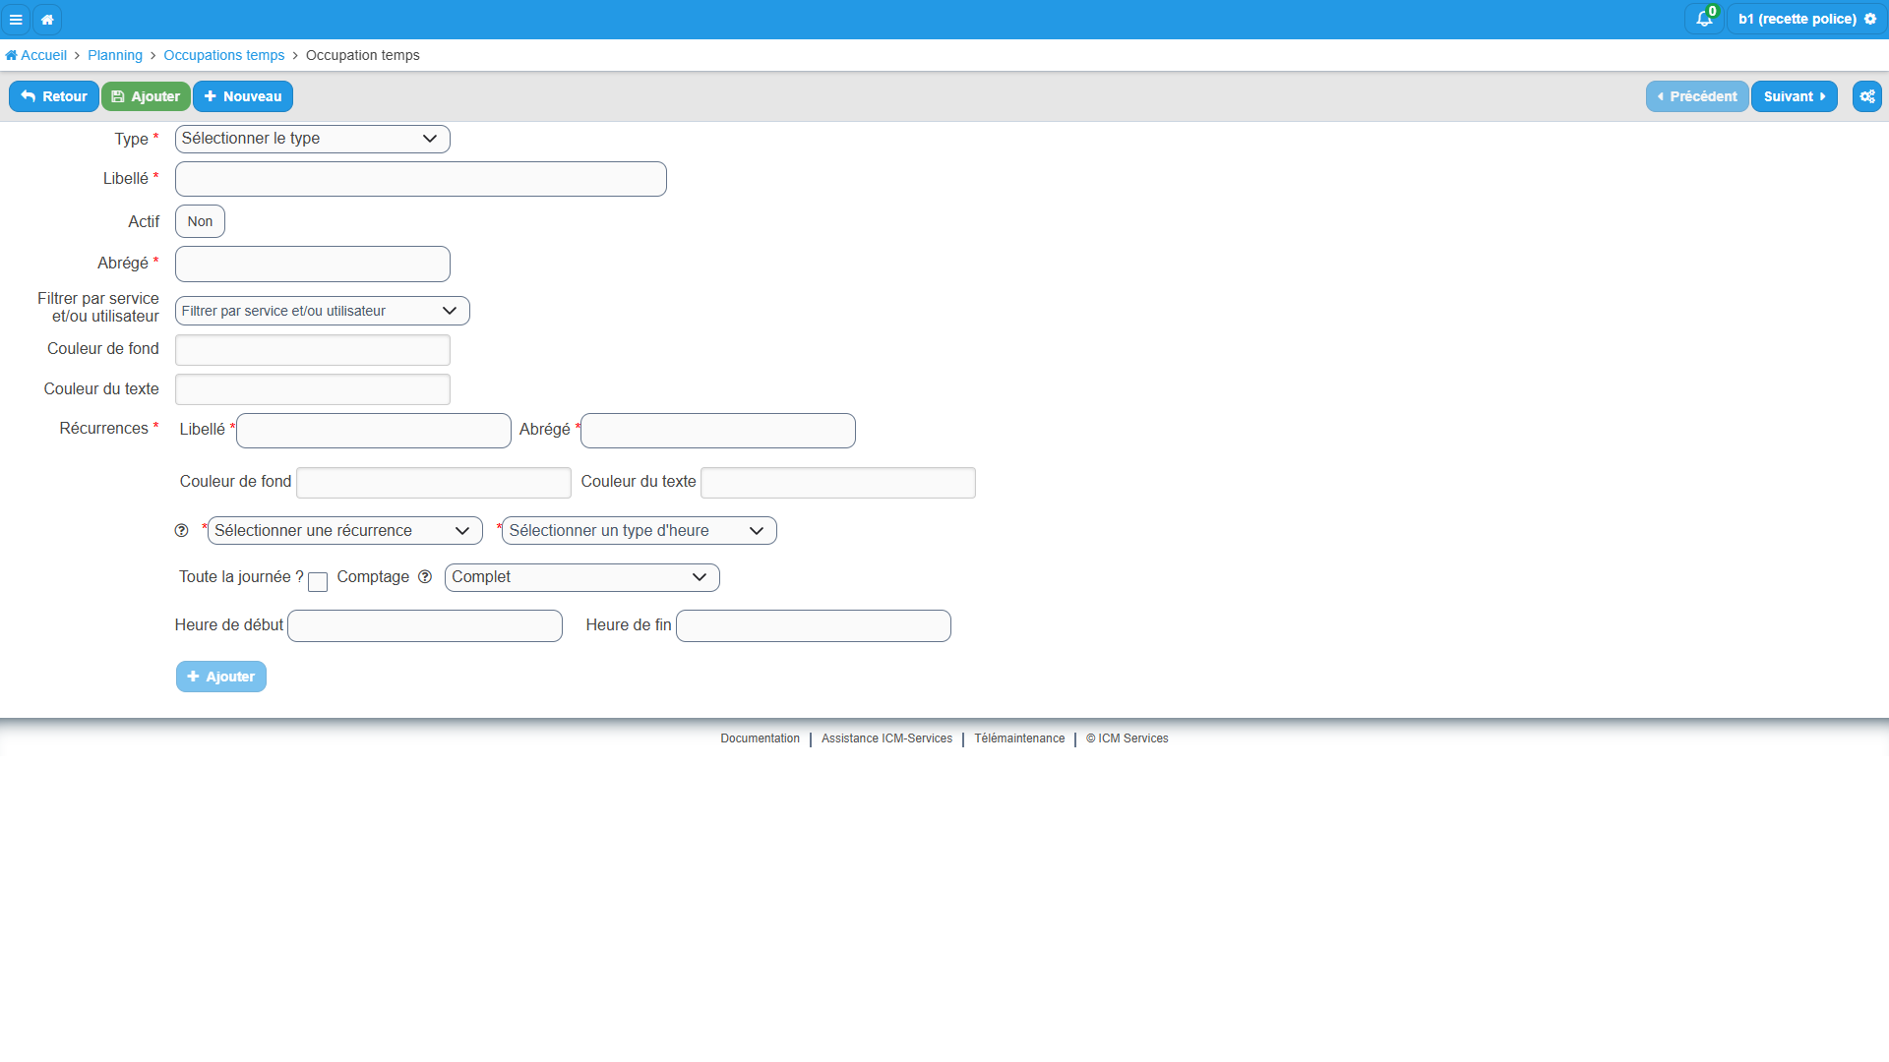The image size is (1889, 1062).
Task: Click the home icon in top bar
Action: [47, 19]
